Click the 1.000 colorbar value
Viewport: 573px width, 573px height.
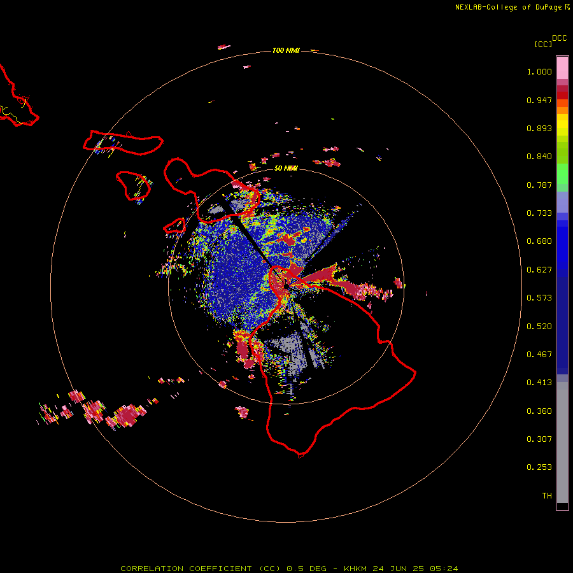pos(539,71)
